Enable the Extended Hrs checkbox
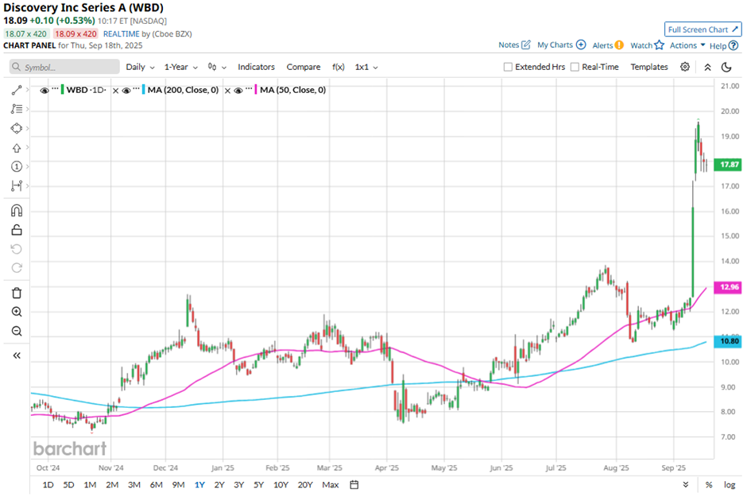 pos(508,67)
